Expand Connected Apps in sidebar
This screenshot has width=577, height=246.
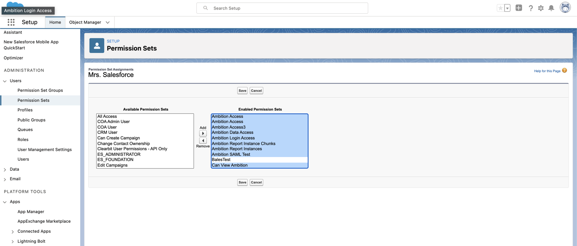point(12,232)
